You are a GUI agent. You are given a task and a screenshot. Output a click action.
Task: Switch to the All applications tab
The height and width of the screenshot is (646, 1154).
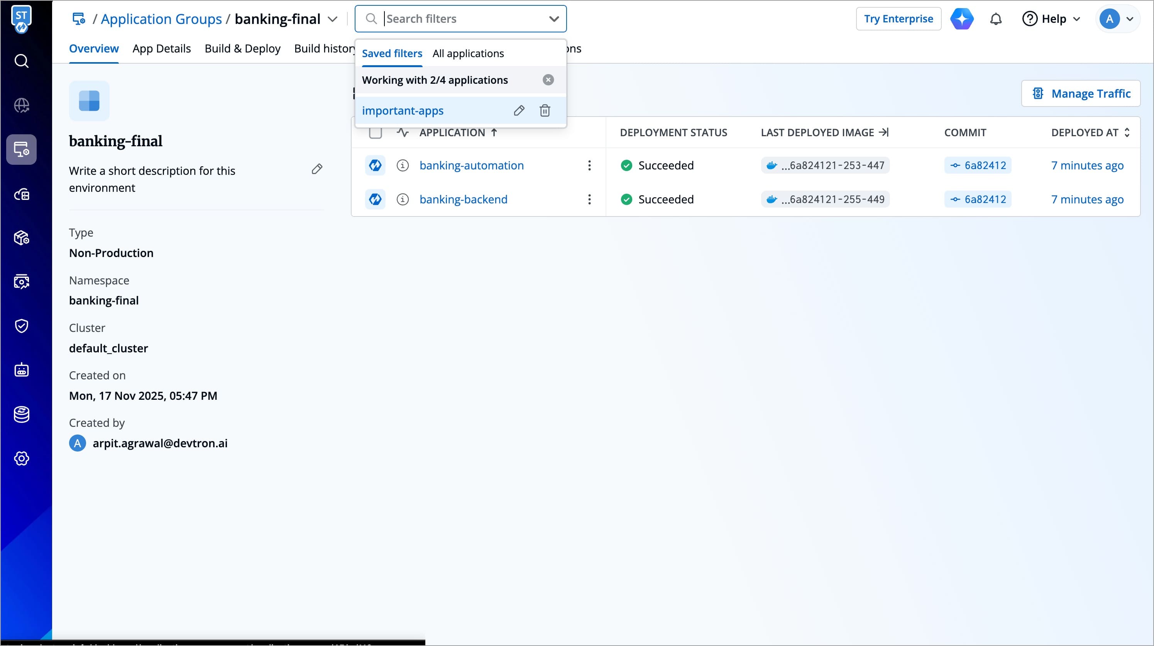pyautogui.click(x=468, y=53)
